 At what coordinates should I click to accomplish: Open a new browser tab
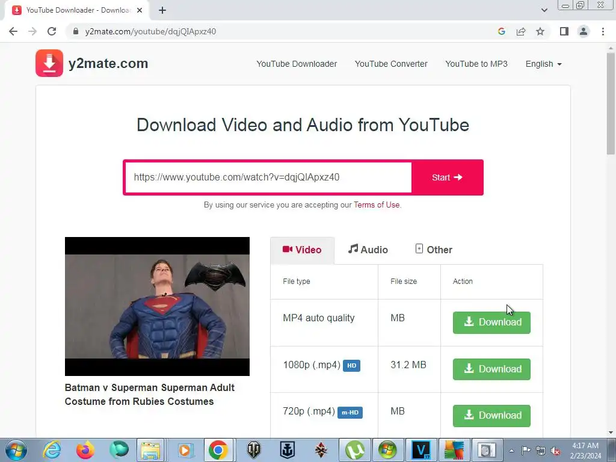(162, 10)
